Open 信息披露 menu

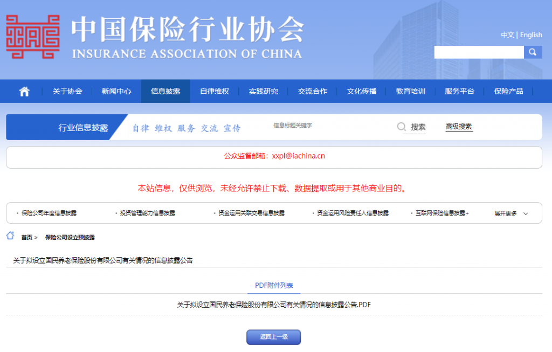point(165,92)
